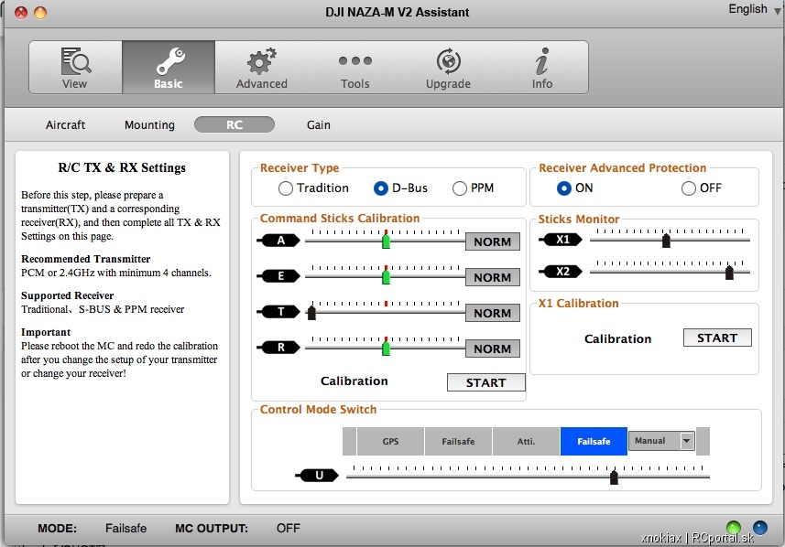The width and height of the screenshot is (785, 547).
Task: Switch to the Aircraft tab
Action: pos(66,124)
